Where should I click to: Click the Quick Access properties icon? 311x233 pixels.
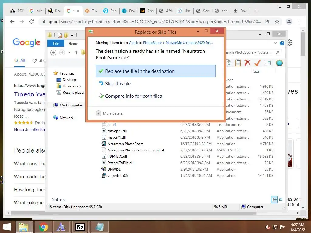tap(60, 35)
